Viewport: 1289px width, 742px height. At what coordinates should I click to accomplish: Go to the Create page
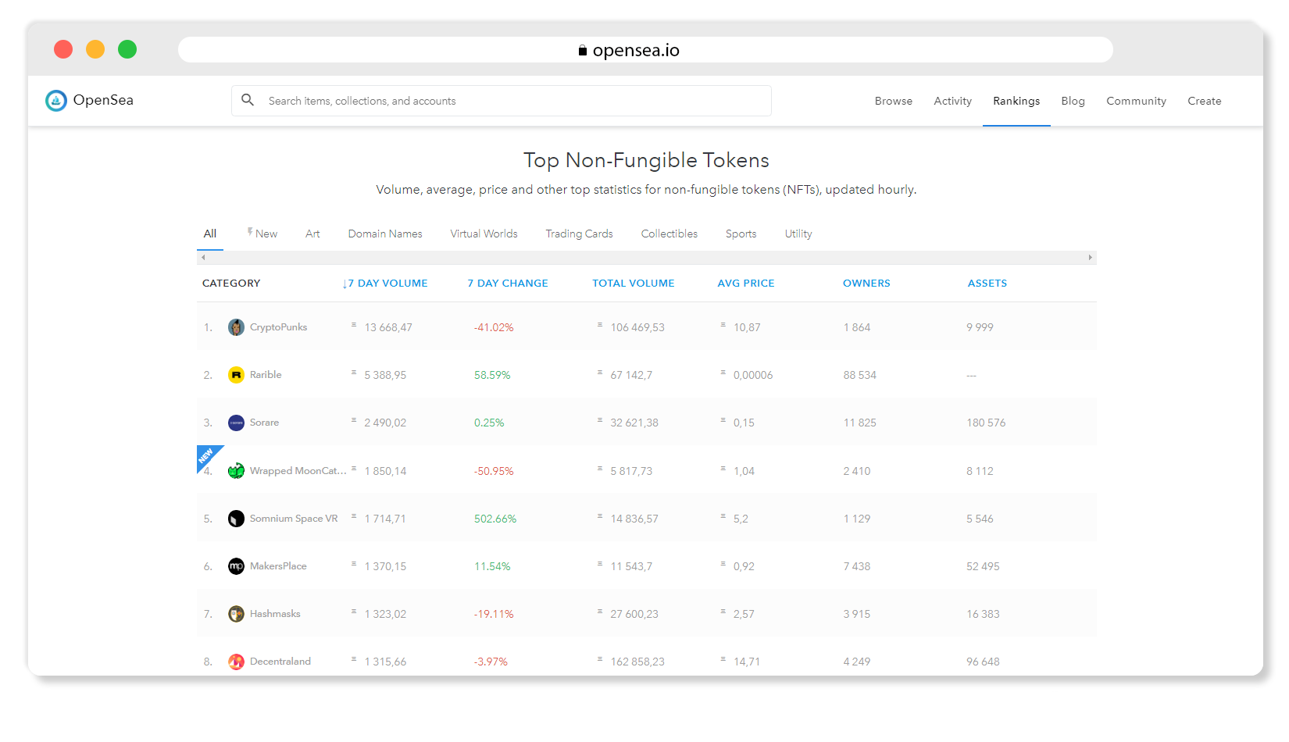click(1204, 101)
